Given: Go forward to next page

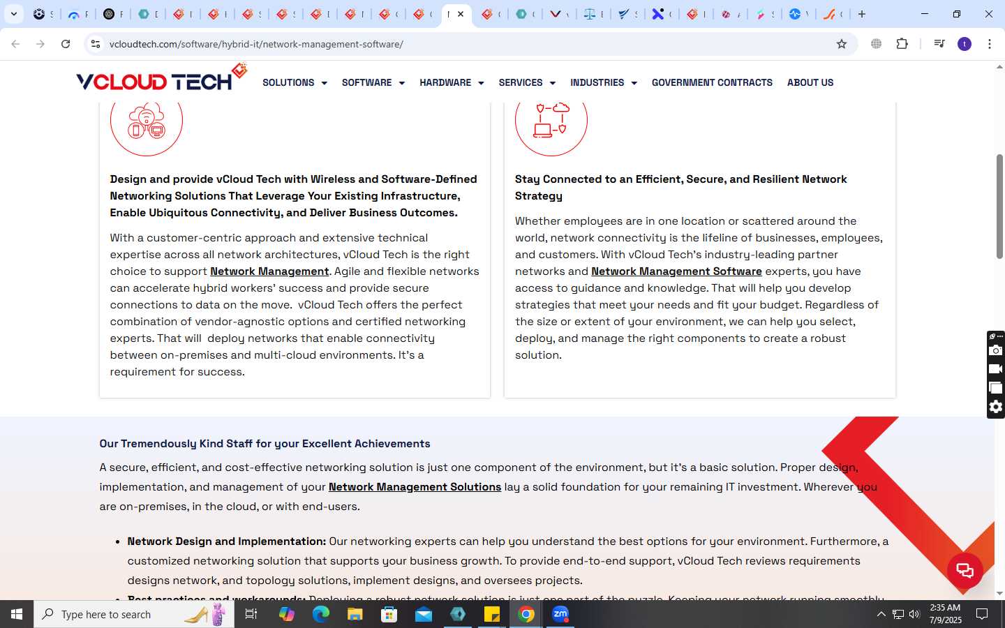Looking at the screenshot, I should click(x=40, y=44).
